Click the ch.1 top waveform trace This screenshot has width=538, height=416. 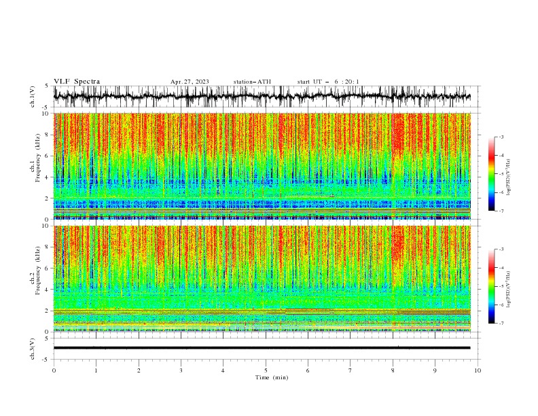262,97
